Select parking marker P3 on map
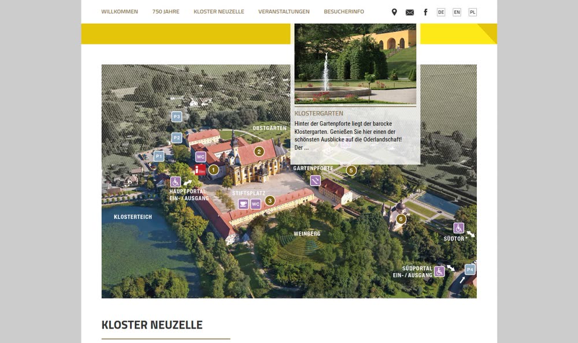The height and width of the screenshot is (343, 578). (176, 117)
